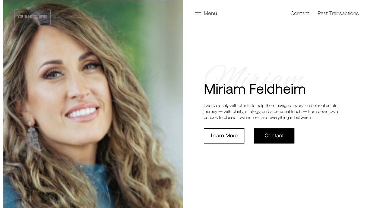Click the portrait photo of Miriam
Image resolution: width=371 pixels, height=208 pixels.
(93, 104)
